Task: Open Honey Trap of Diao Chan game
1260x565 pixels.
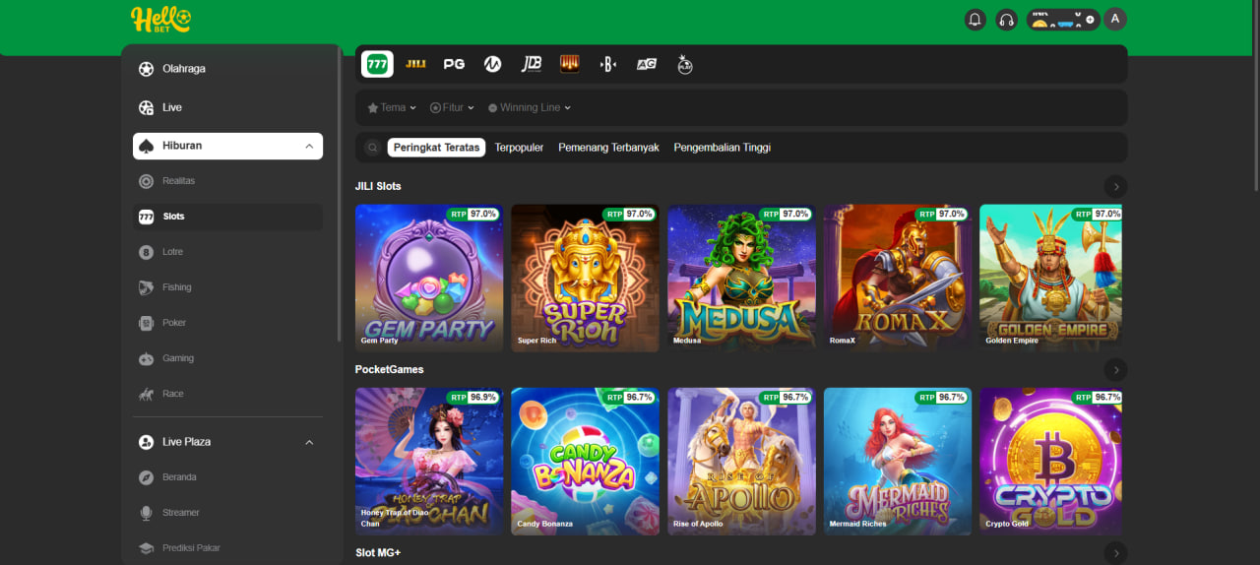Action: [429, 461]
